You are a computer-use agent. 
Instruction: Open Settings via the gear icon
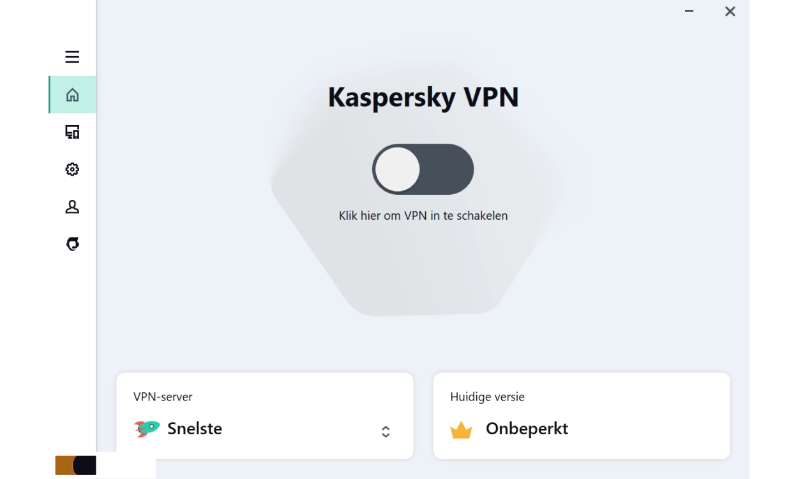click(73, 169)
